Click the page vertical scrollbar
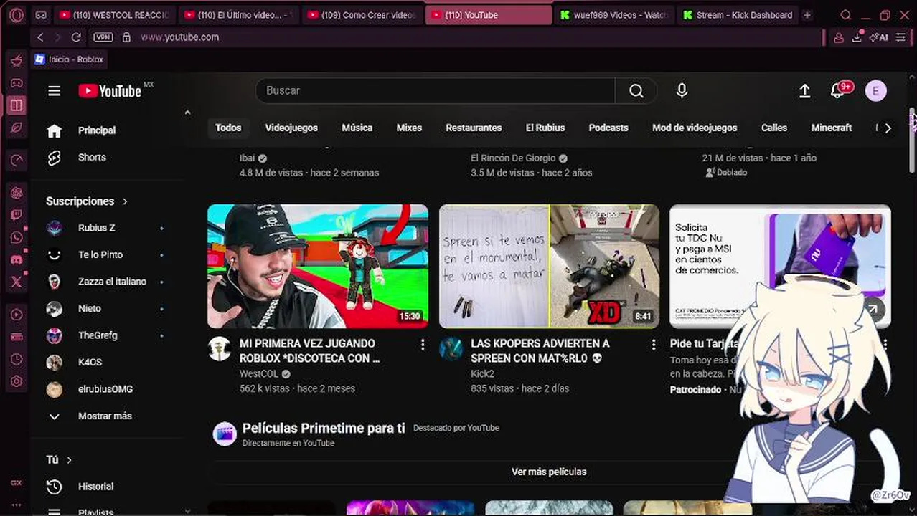Screen dimensions: 917x516 point(912,142)
